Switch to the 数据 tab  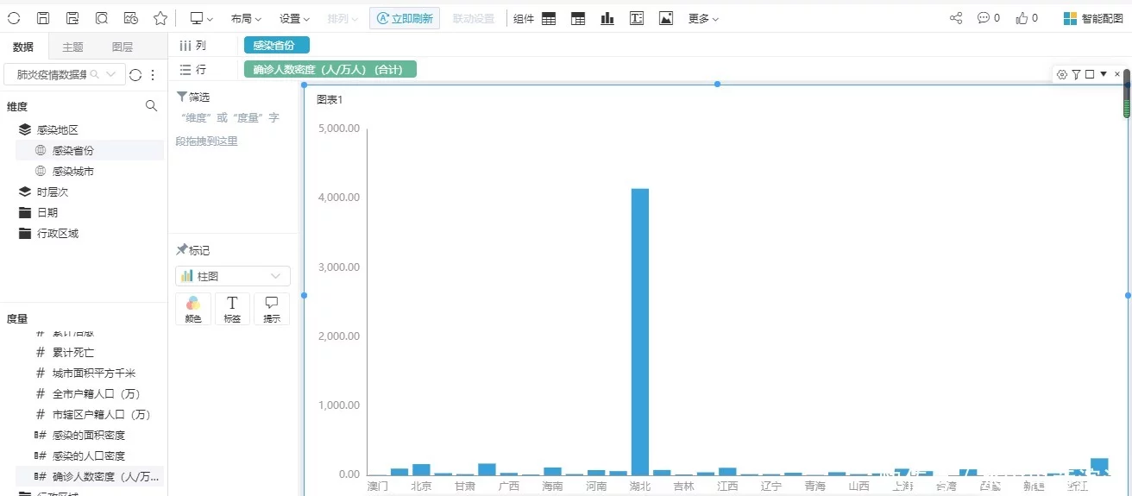(23, 47)
